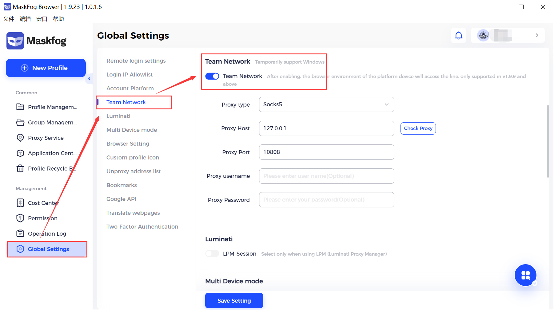Click the settings panel vertical scrollbar
Viewport: 554px width, 310px height.
(x=548, y=141)
